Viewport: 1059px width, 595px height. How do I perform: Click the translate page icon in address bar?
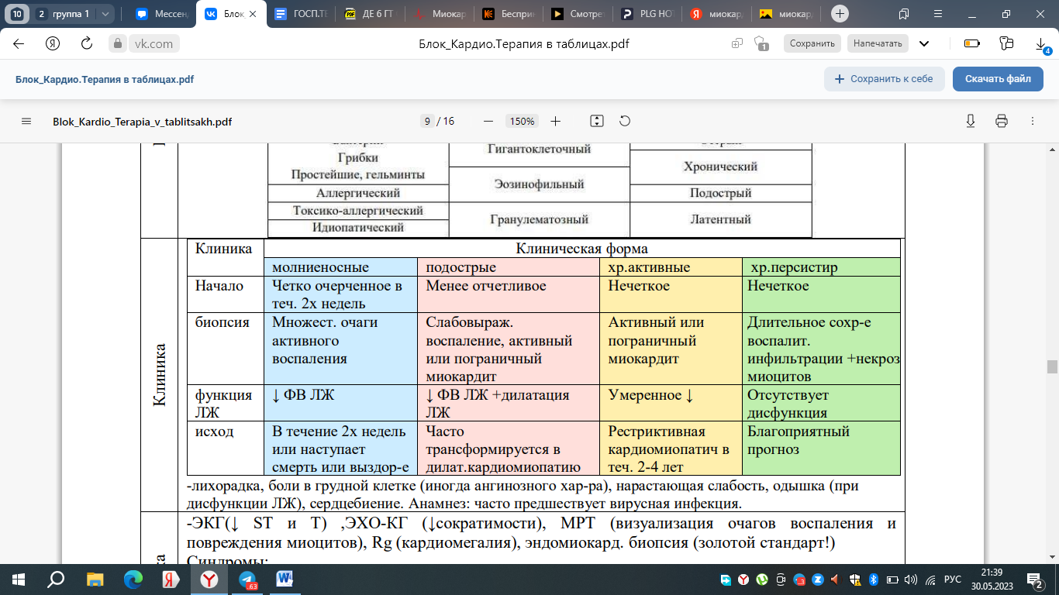736,43
